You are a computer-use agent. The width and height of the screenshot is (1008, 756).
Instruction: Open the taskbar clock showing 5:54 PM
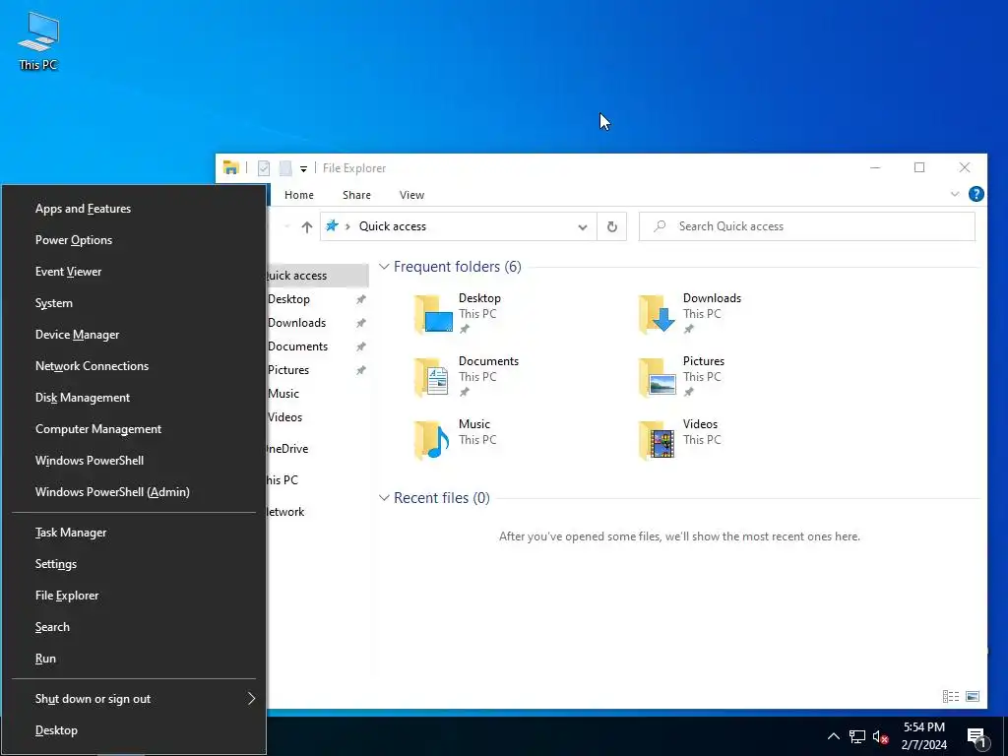[923, 736]
